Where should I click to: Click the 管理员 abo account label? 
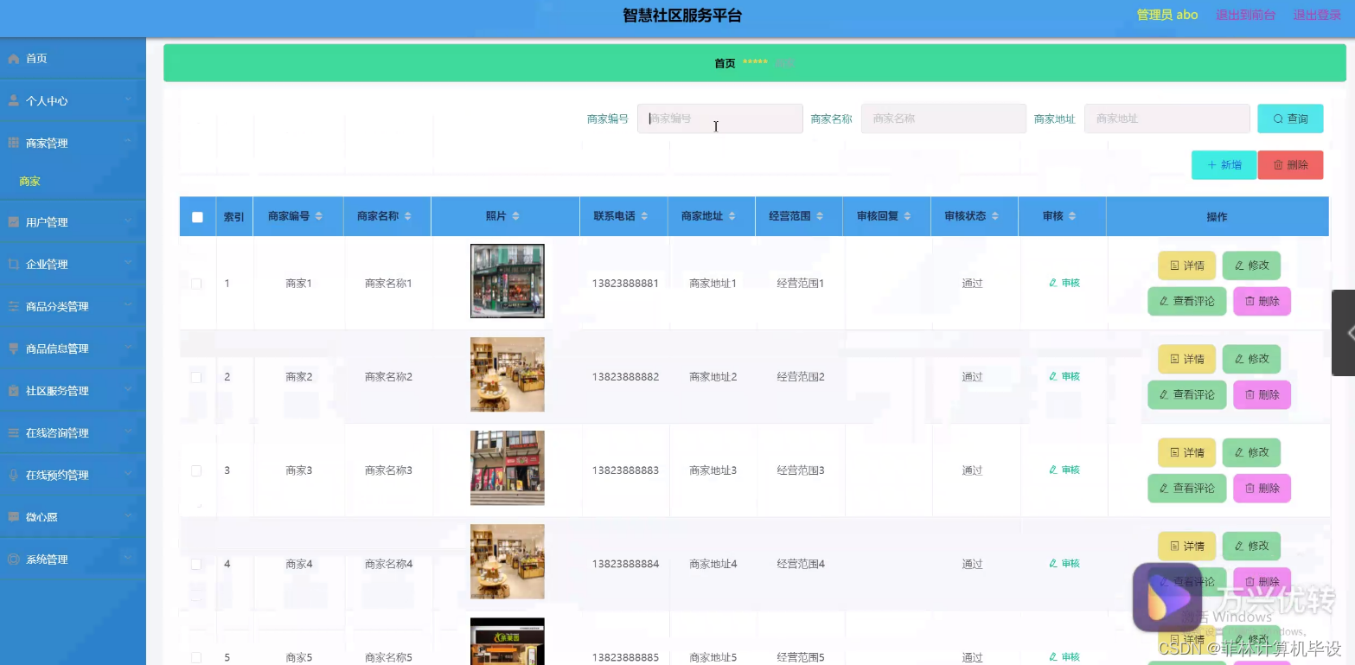point(1167,15)
